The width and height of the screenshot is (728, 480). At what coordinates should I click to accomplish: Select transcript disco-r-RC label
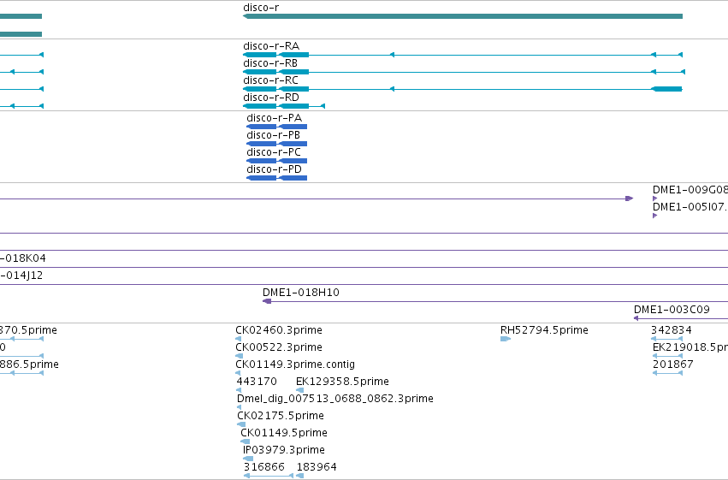(270, 80)
